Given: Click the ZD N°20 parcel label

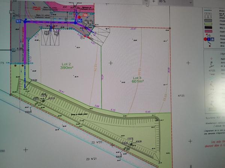Looking at the screenshot, I should point(97,143).
